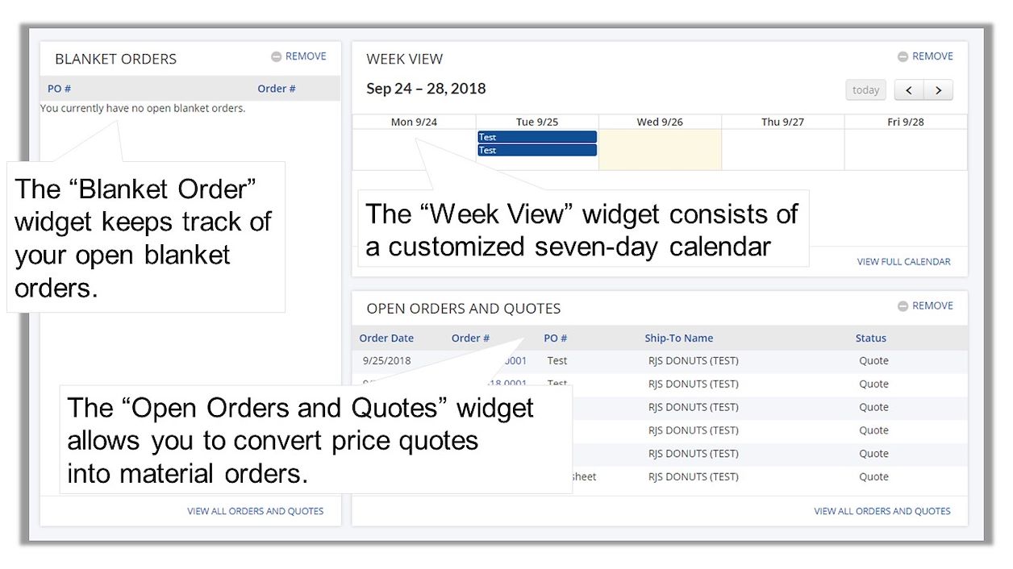Image resolution: width=1013 pixels, height=569 pixels.
Task: Click View All Orders and Quotes under Open Orders
Action: pos(882,511)
